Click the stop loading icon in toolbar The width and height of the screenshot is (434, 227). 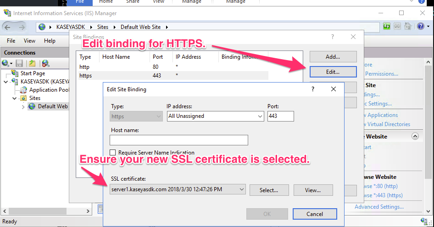[397, 26]
